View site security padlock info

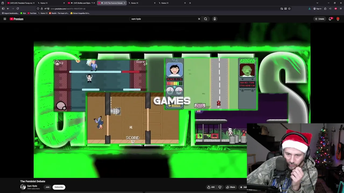[42, 9]
